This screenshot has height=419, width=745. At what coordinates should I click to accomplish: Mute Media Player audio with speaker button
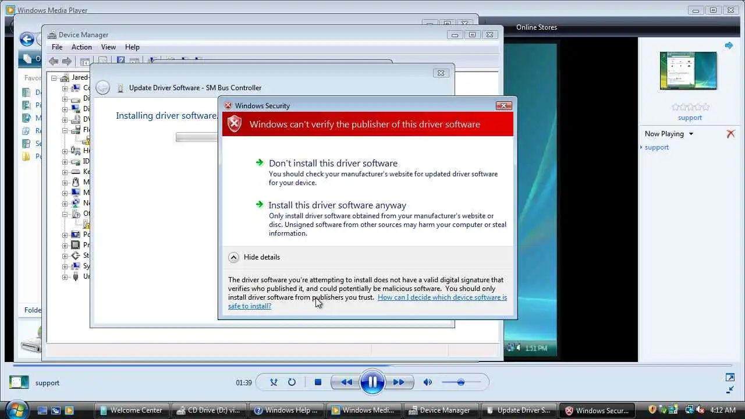tap(428, 382)
